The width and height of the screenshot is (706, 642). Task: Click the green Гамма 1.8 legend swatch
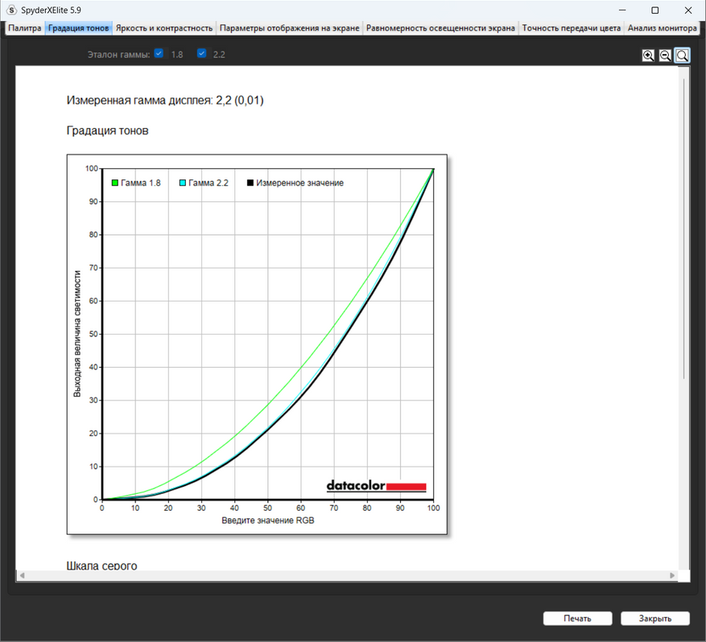[115, 183]
